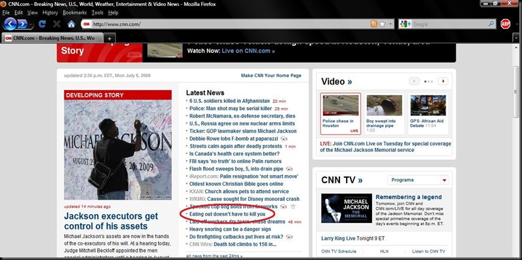Click the Stop loading X icon

[x=56, y=24]
